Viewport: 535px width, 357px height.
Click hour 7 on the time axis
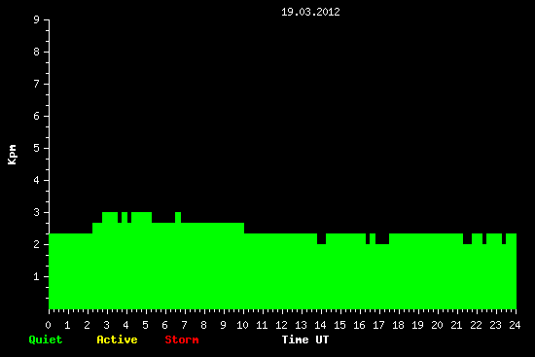click(x=184, y=325)
